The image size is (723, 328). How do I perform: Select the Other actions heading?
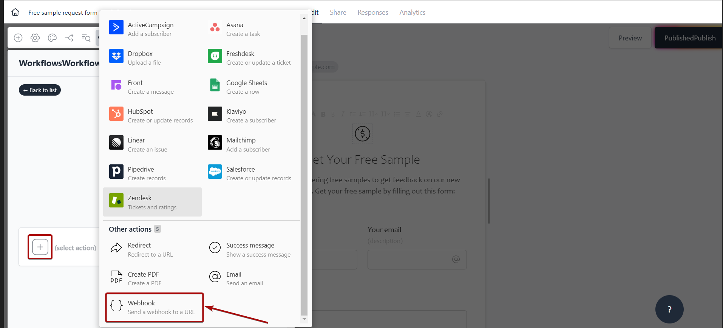(x=130, y=229)
